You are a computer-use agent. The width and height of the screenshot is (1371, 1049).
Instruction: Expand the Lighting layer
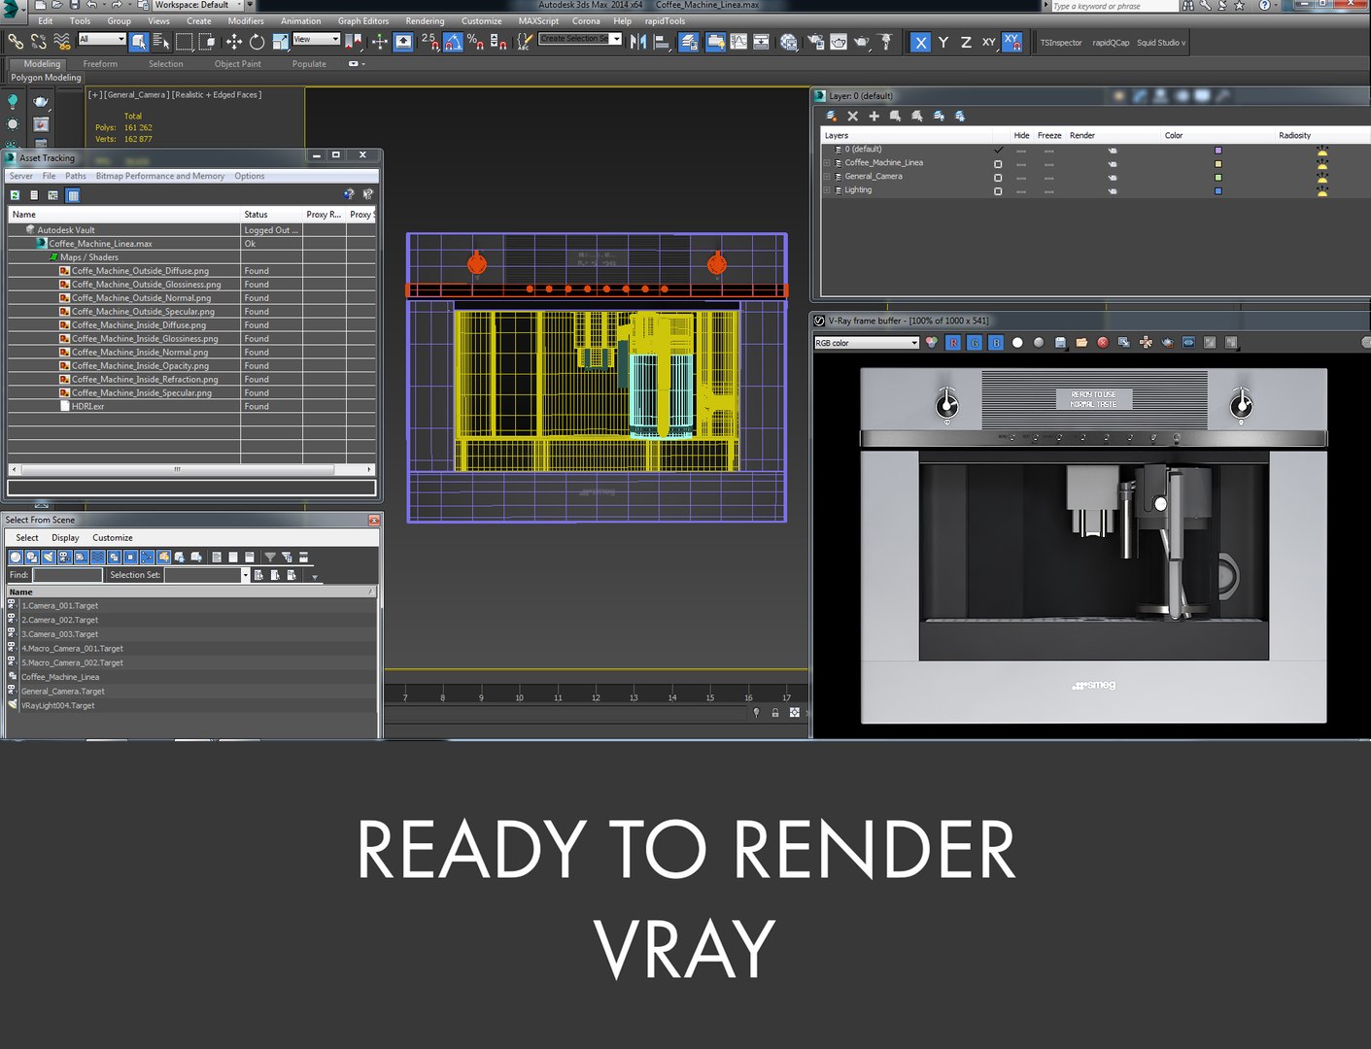[828, 190]
